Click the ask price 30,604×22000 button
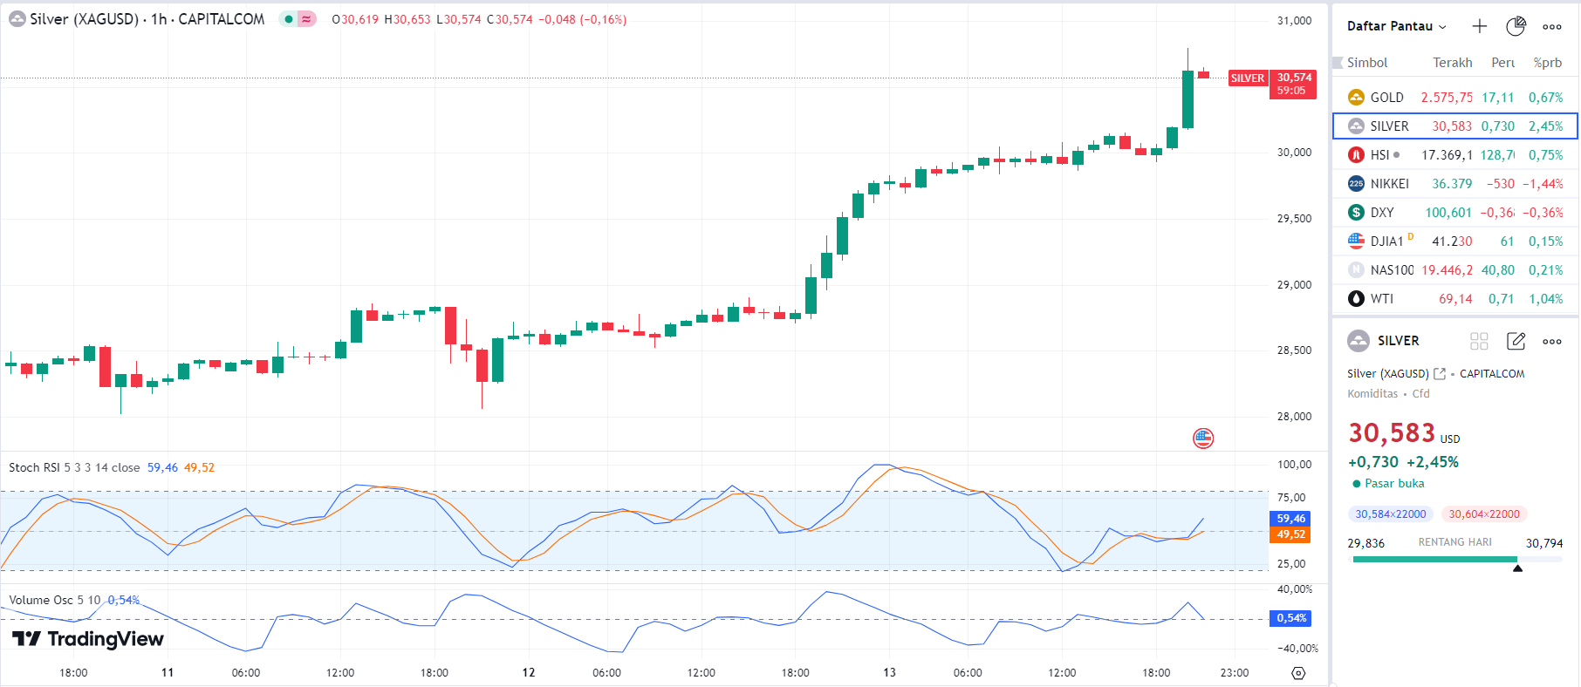1581x687 pixels. click(1483, 514)
